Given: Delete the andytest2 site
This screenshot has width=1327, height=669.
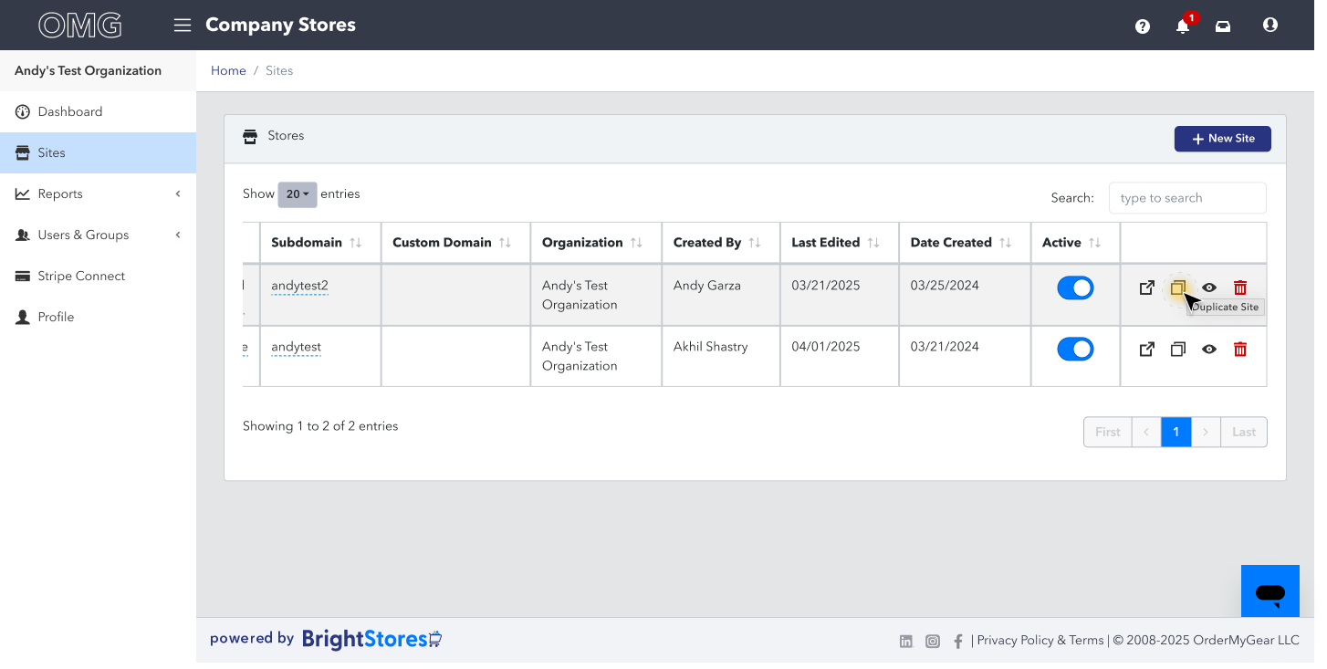Looking at the screenshot, I should coord(1240,287).
